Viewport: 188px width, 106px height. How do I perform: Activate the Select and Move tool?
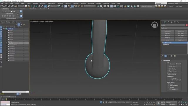tap(39, 6)
